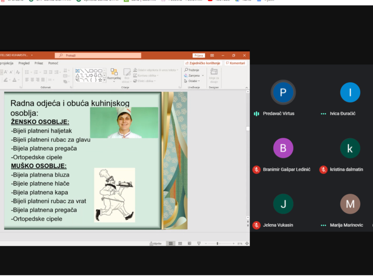The image size is (373, 280).
Task: Increase font size with larger A
Action: 6,72
